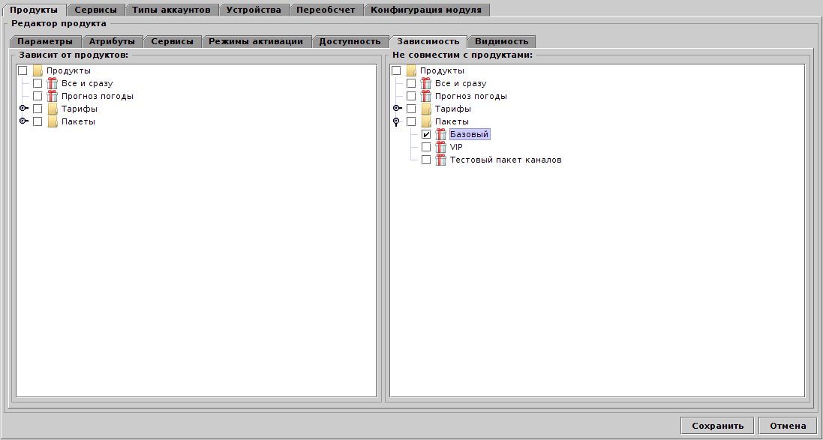Click the 'Отмена' button
Viewport: 823px width, 440px height.
coord(787,425)
